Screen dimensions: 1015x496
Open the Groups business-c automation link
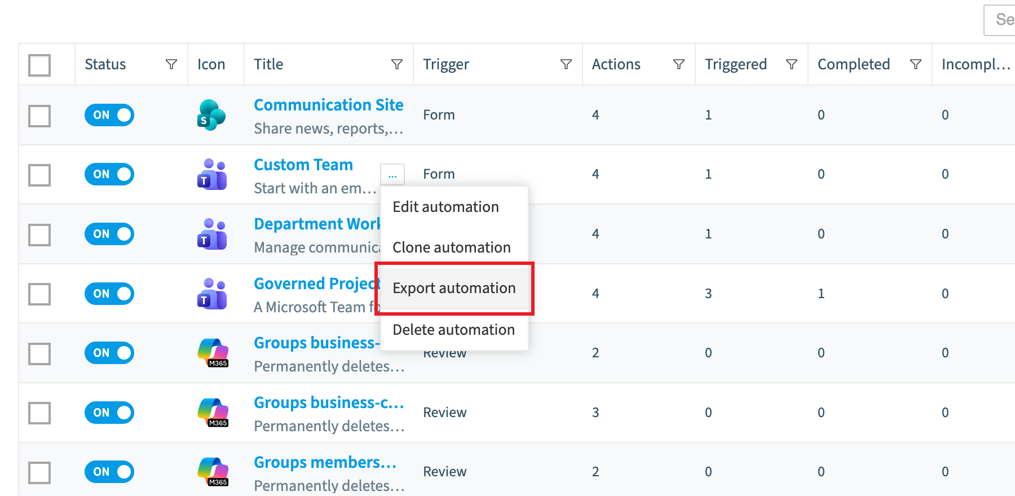coord(329,402)
